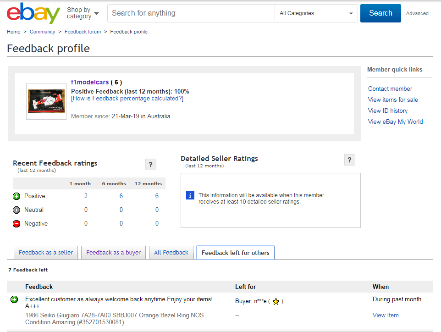This screenshot has width=441, height=332.
Task: Click the Search for anything input field
Action: point(191,13)
